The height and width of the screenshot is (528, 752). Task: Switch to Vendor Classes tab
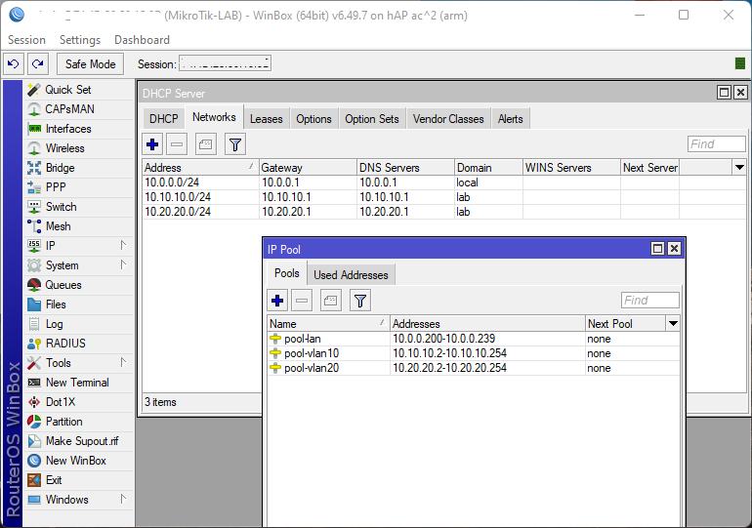point(448,119)
